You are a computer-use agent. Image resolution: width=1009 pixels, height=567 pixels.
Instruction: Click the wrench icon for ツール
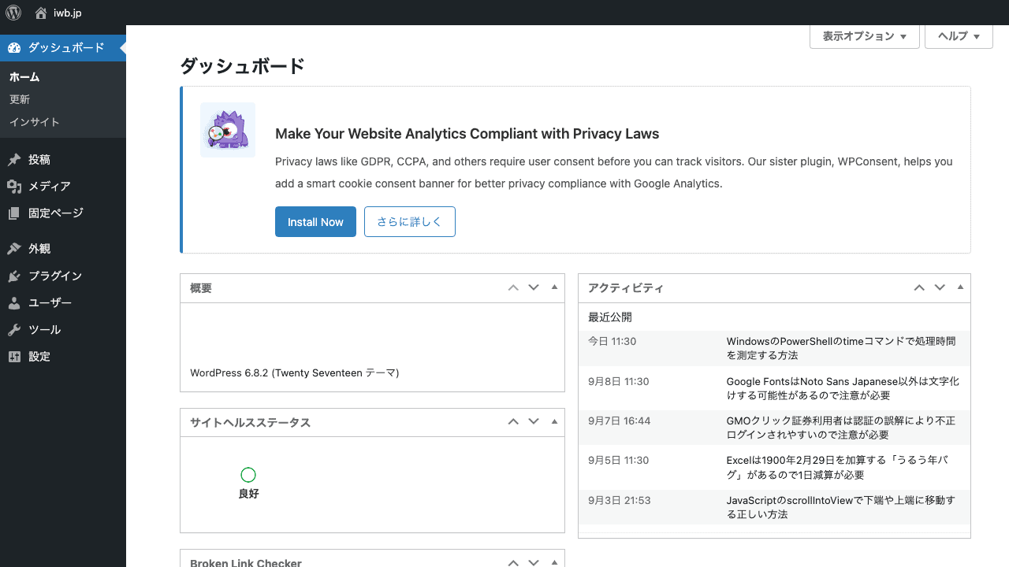(x=14, y=330)
